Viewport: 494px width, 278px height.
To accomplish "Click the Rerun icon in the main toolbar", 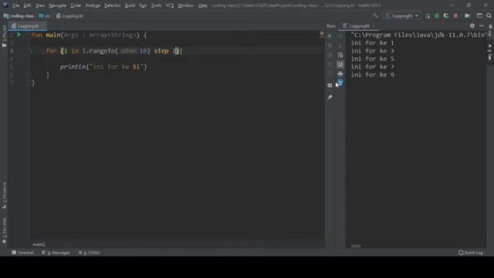I will pos(428,15).
